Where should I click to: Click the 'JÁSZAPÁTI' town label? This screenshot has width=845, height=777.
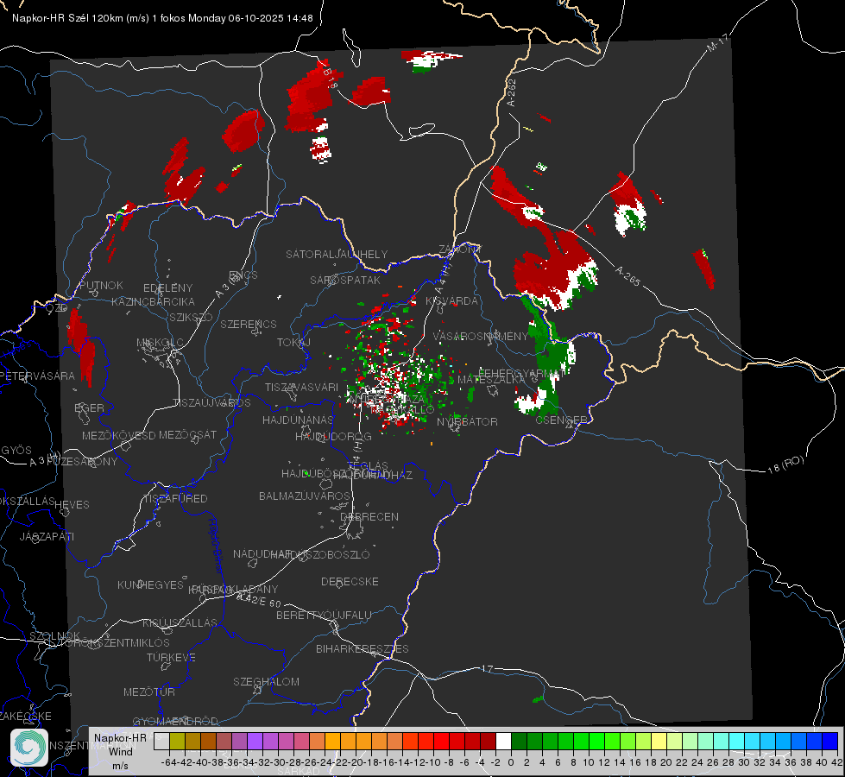47,536
